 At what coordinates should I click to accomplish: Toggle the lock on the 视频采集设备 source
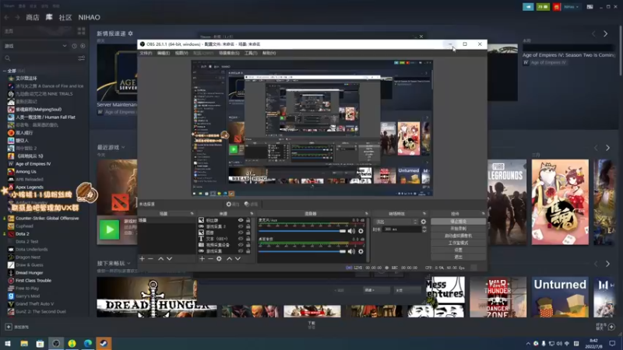(248, 245)
